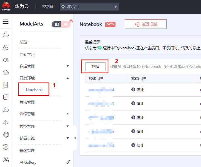Switch to old version with 旧 toggle

tap(57, 24)
